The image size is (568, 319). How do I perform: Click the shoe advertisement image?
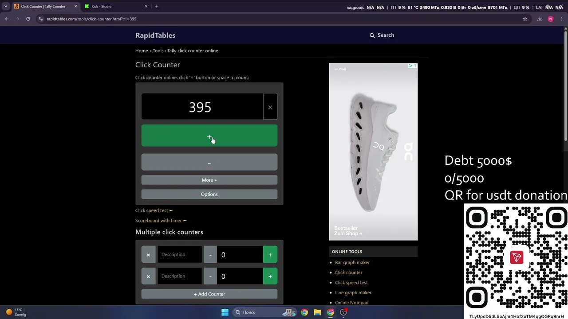373,152
